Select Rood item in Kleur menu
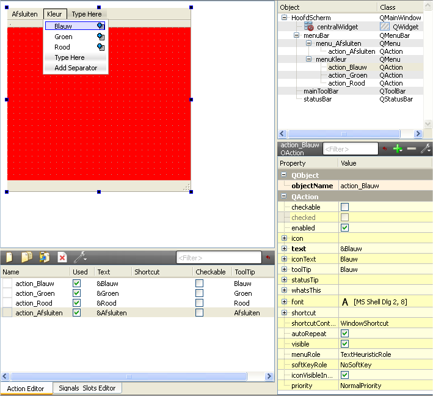433x396 pixels. pos(62,47)
